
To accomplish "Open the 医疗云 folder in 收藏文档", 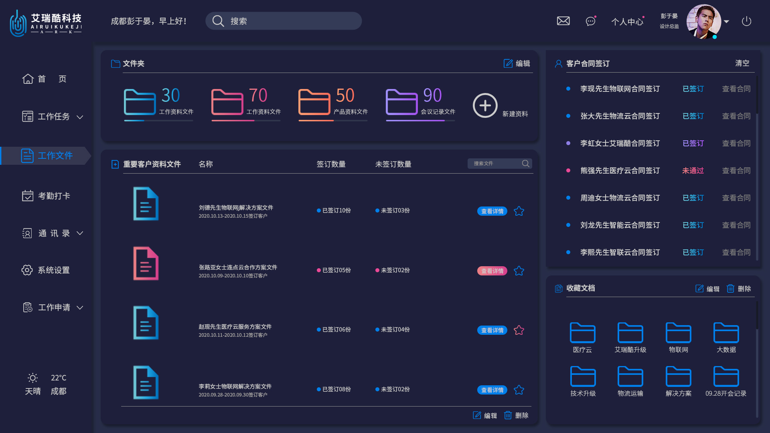I will [x=582, y=334].
